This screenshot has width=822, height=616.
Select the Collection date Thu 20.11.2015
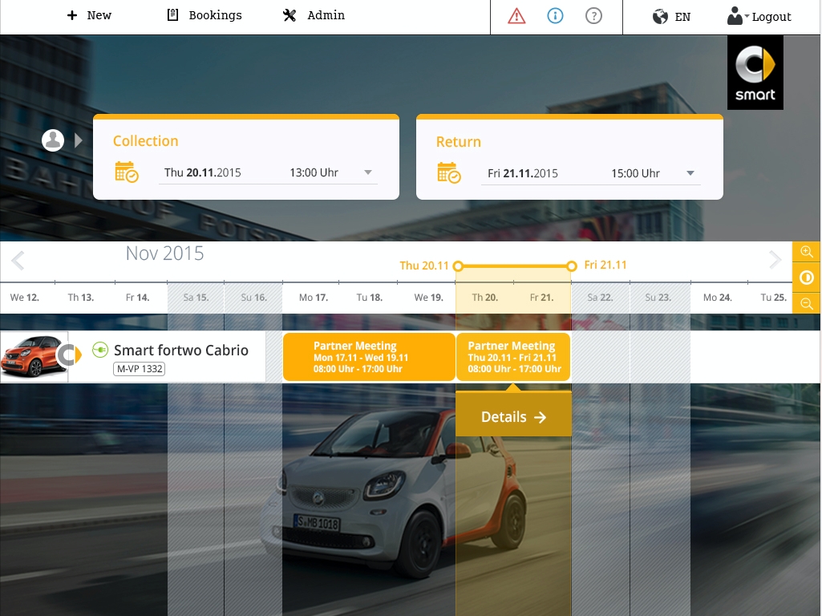[202, 172]
